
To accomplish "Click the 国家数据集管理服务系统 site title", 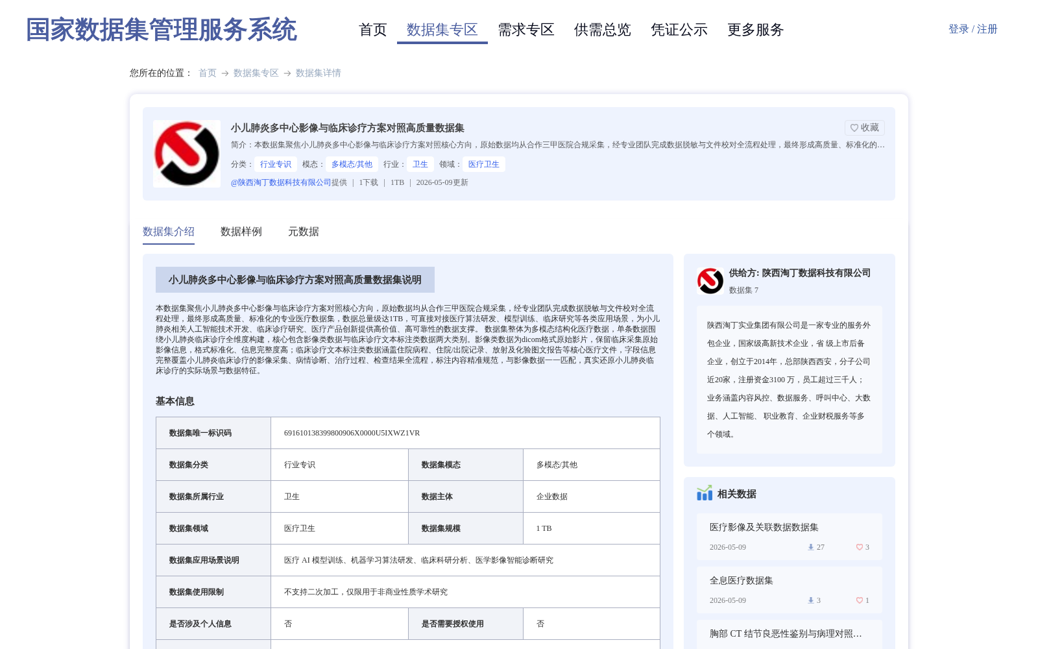I will [x=162, y=30].
